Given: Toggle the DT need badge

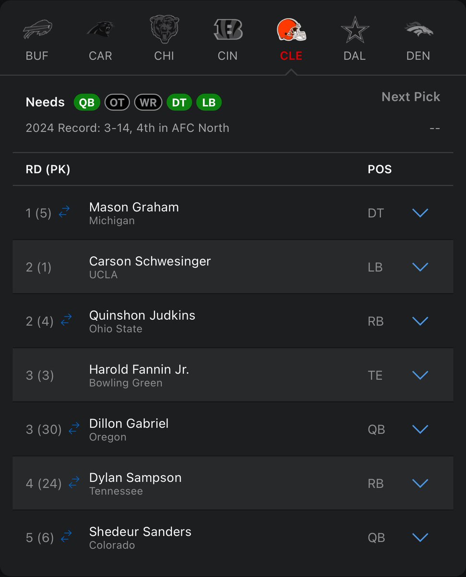Looking at the screenshot, I should 179,102.
